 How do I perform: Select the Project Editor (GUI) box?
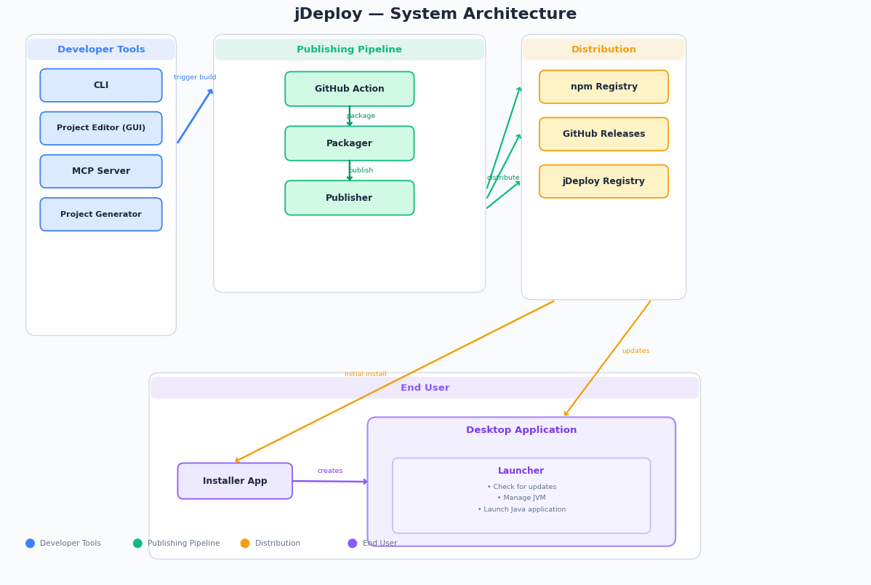coord(101,129)
